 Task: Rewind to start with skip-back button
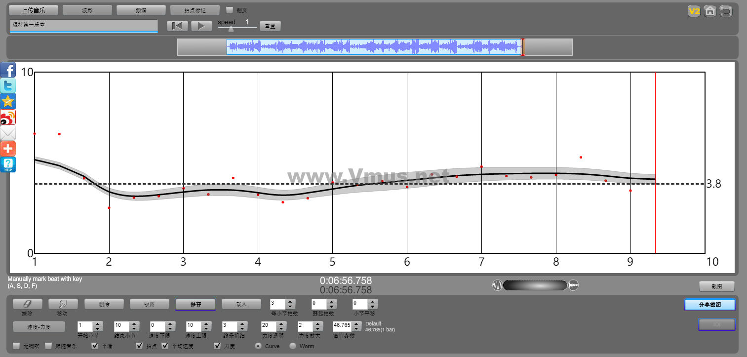(x=177, y=26)
